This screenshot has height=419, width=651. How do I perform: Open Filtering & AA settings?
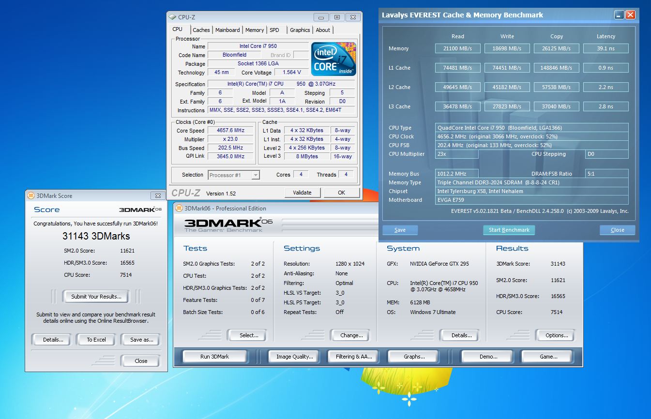tap(354, 357)
